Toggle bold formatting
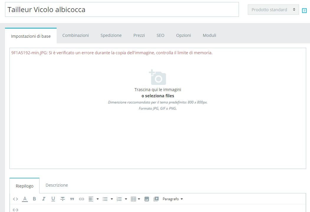 pyautogui.click(x=34, y=199)
